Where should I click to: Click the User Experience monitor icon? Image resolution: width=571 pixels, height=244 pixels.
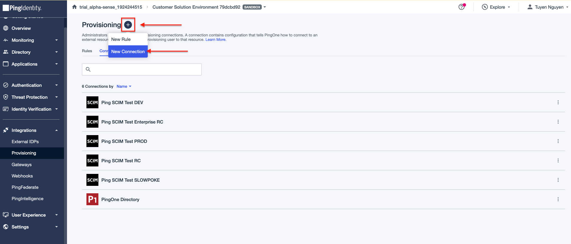(x=6, y=215)
